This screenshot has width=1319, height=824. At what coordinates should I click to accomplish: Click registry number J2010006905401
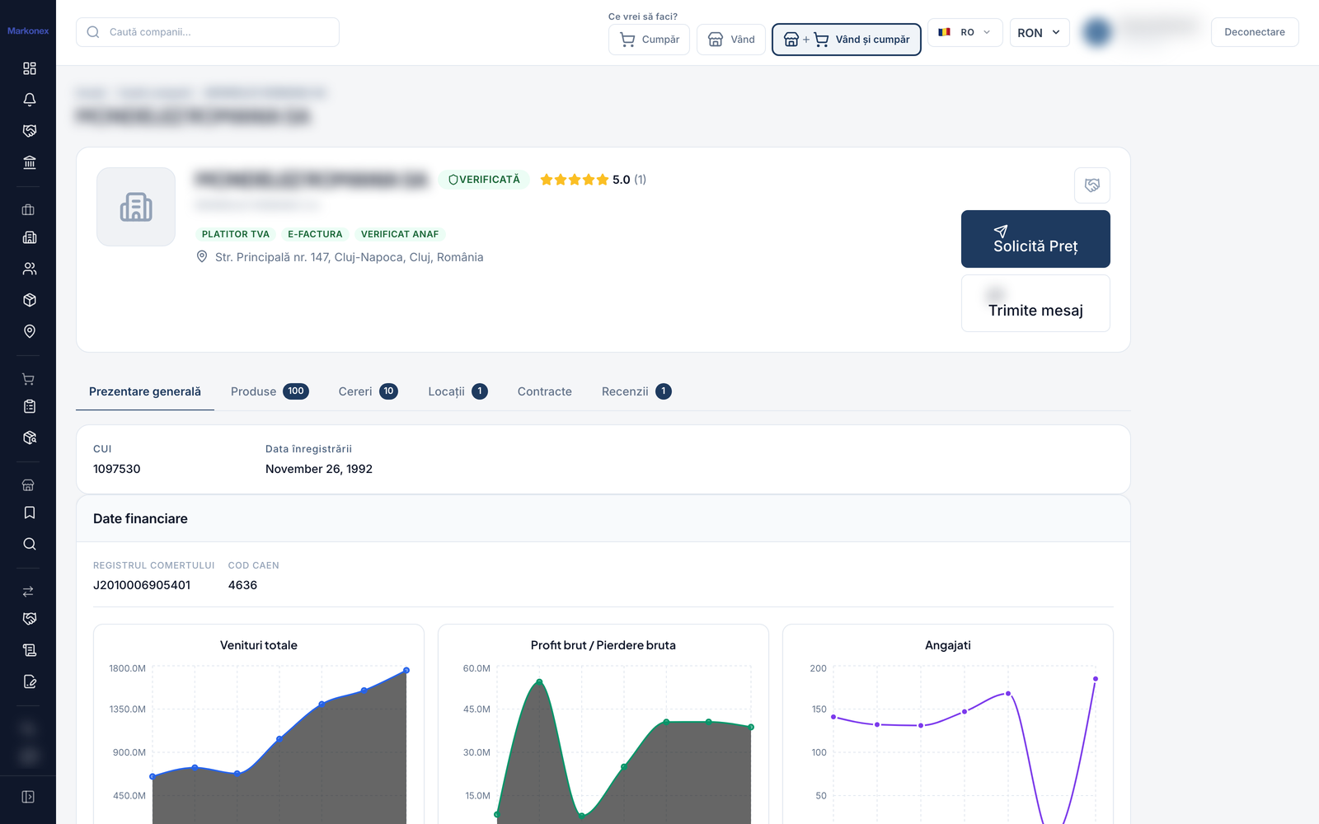click(142, 585)
